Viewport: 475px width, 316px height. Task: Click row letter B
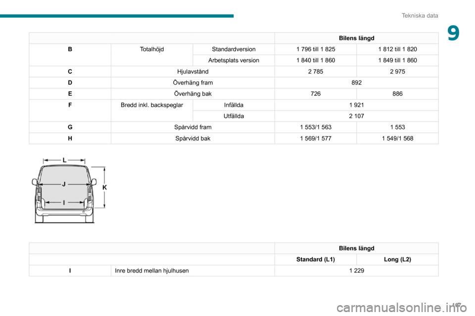[70, 49]
